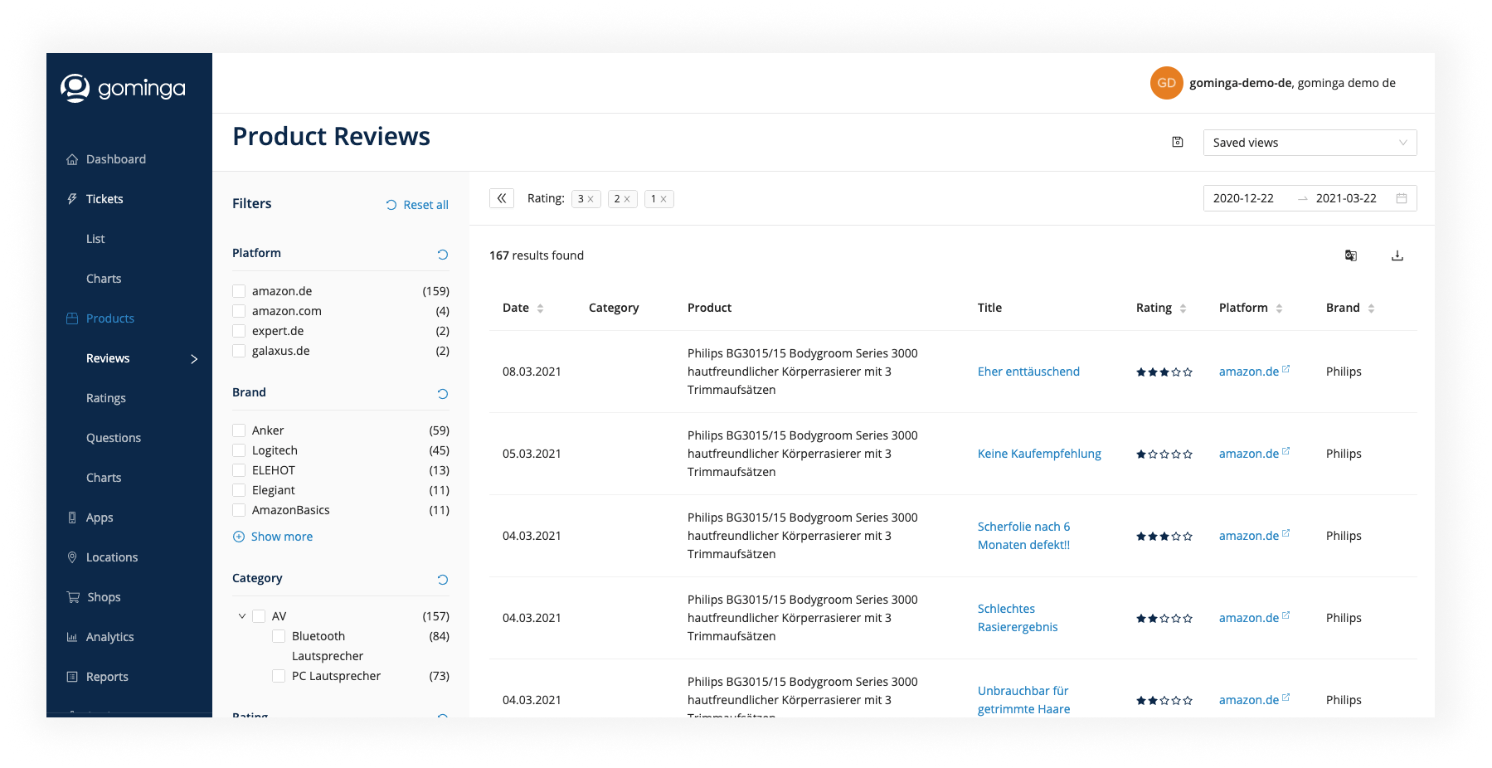Open Dashboard in the sidebar
1492x768 pixels.
pyautogui.click(x=115, y=159)
